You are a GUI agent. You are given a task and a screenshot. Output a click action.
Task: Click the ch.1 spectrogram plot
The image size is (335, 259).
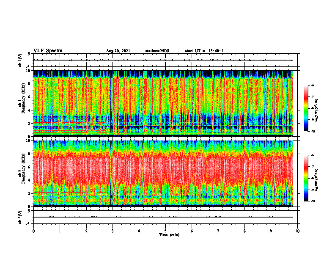point(163,103)
